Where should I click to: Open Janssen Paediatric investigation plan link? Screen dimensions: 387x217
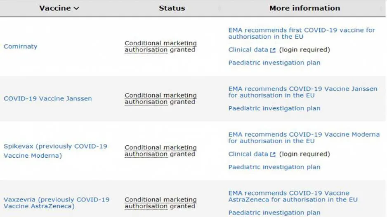274,108
